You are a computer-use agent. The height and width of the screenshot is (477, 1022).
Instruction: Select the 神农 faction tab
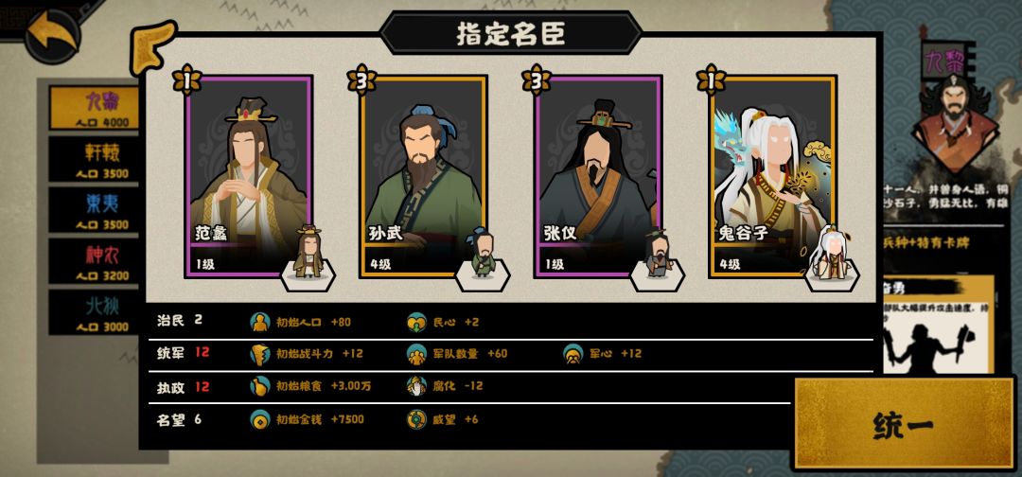pyautogui.click(x=95, y=260)
